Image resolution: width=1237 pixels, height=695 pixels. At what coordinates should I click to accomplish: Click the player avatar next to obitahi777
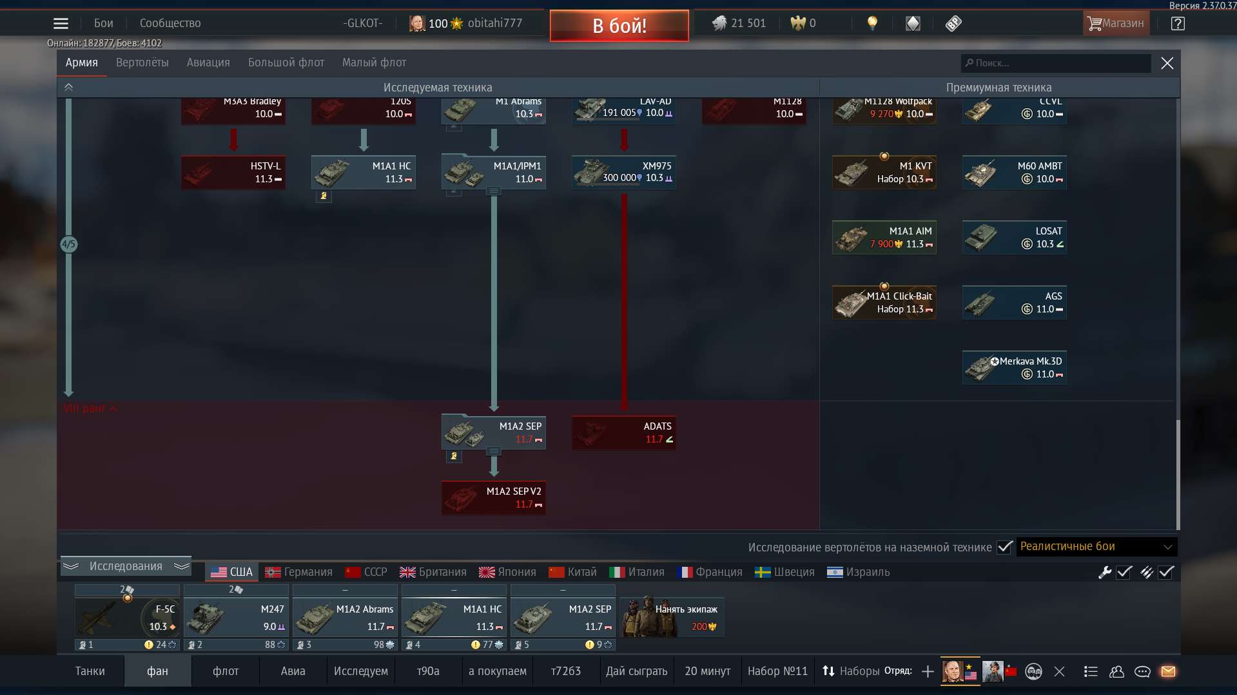(x=417, y=24)
